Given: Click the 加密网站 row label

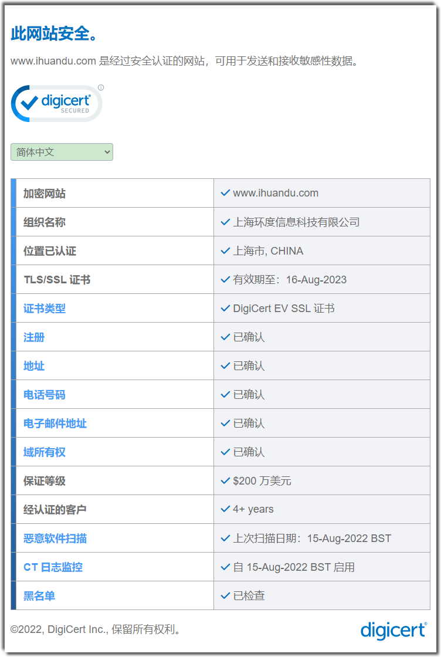Looking at the screenshot, I should point(45,194).
